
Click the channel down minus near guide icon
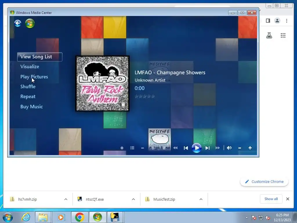pyautogui.click(x=142, y=148)
